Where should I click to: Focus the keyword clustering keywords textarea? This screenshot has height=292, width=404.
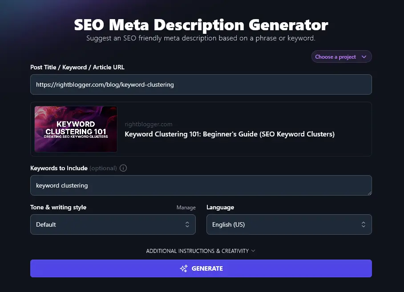[x=201, y=185]
